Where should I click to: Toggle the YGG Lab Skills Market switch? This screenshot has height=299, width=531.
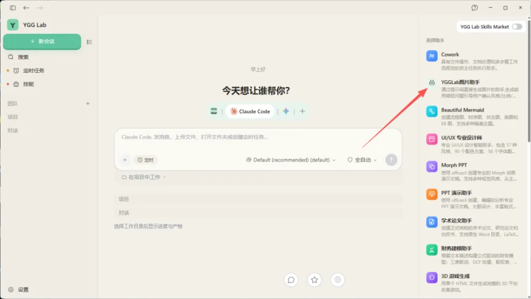[517, 27]
